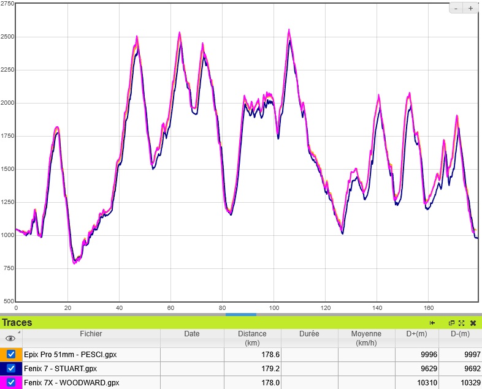Select the Epix Pro 51mm - PESCI.gpx file name
482x389 pixels.
[x=71, y=354]
